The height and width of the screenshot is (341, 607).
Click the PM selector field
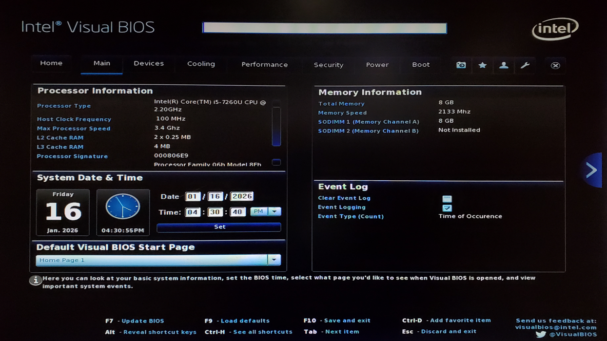pyautogui.click(x=259, y=211)
